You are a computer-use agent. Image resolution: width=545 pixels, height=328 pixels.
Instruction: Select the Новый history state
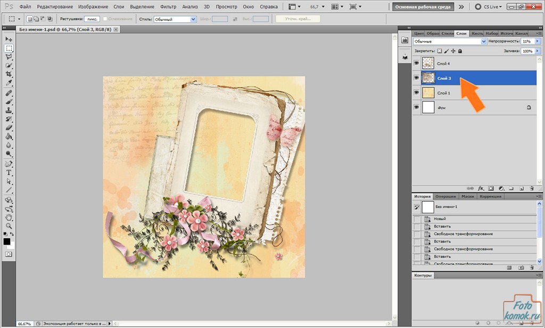(x=440, y=219)
